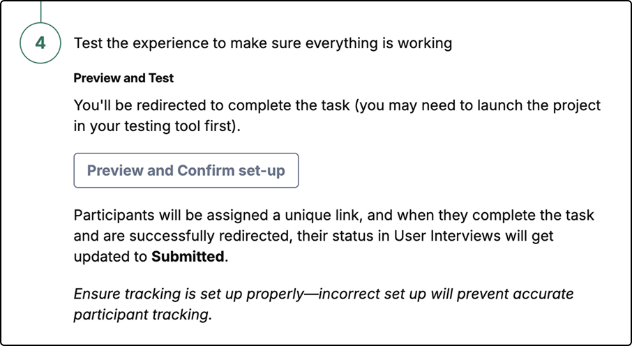
Task: Click the words 'User Interviews' in the paragraph
Action: 442,236
